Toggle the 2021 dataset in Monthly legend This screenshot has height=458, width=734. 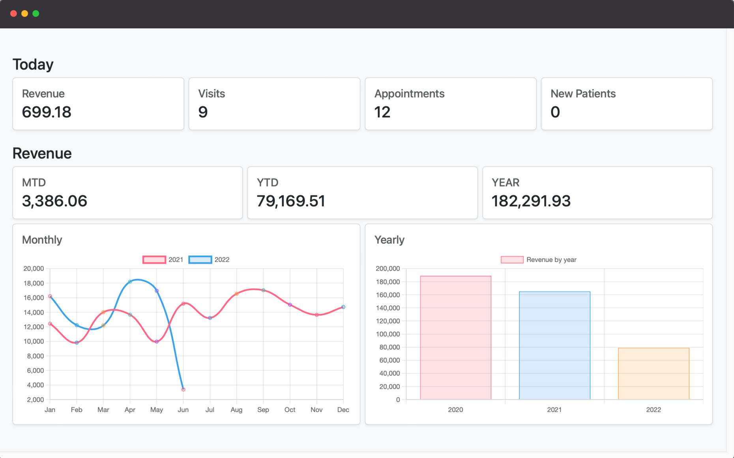pyautogui.click(x=163, y=259)
